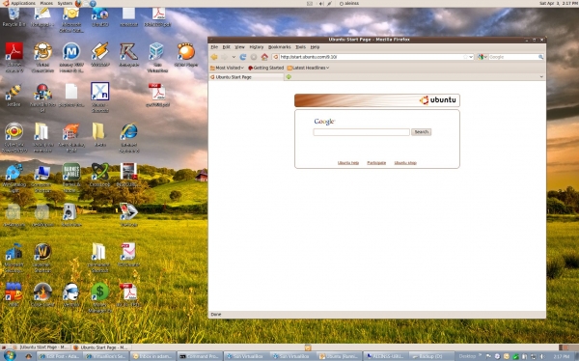The image size is (579, 361).
Task: Reload the page with the refresh icon
Action: (243, 57)
